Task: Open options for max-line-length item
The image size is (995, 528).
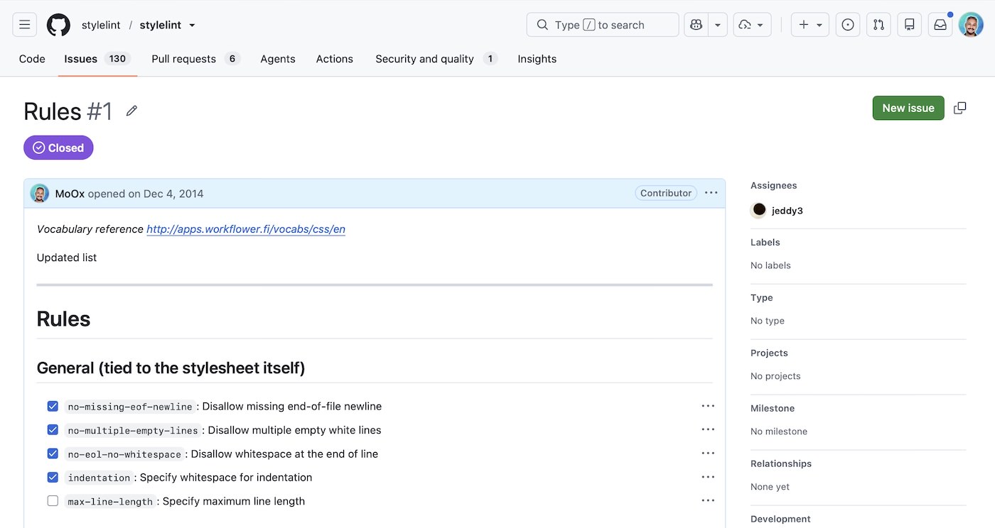Action: pos(708,500)
